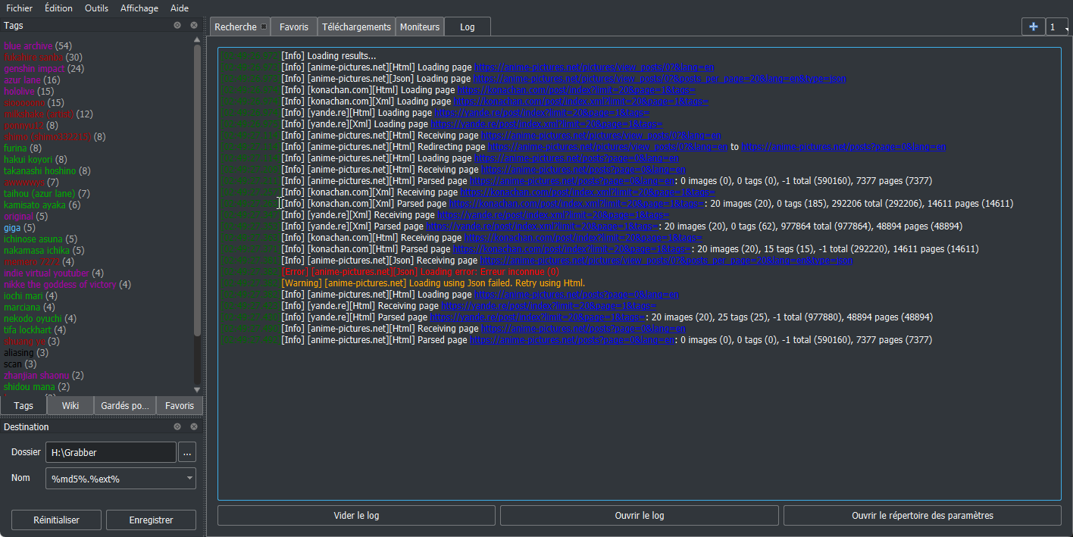This screenshot has width=1073, height=537.
Task: Click the Réinitialiser button
Action: click(x=55, y=520)
